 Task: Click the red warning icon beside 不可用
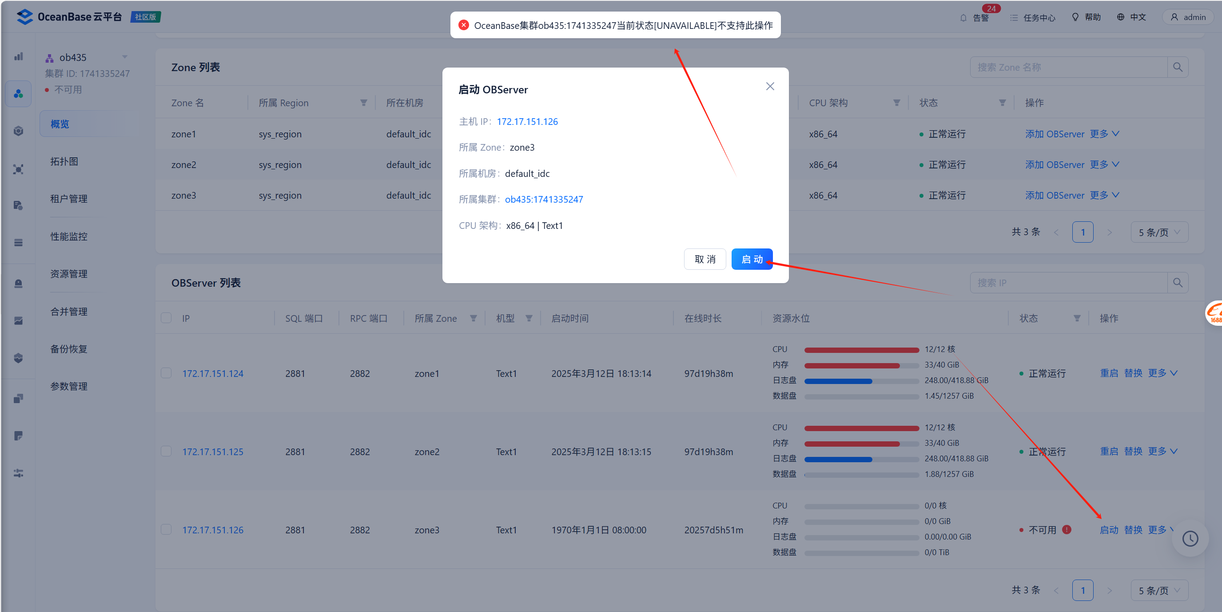[x=1067, y=530]
